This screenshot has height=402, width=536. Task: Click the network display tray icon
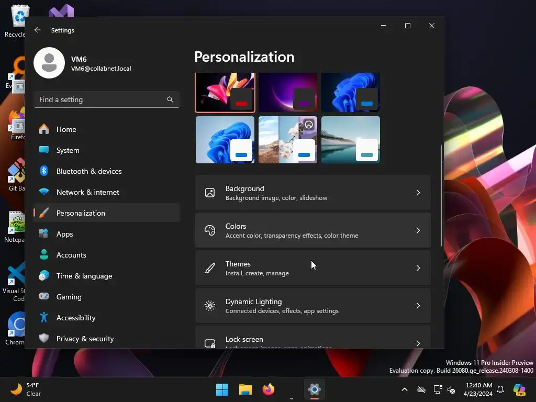pyautogui.click(x=438, y=389)
